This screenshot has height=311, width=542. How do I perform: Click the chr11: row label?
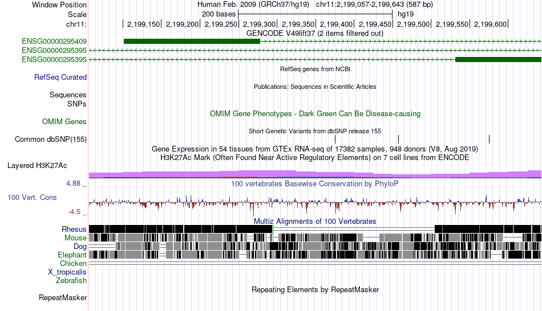pos(76,24)
